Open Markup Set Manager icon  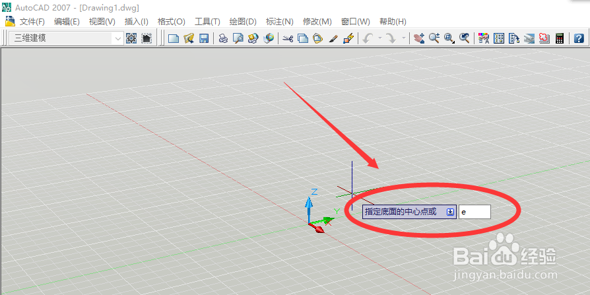(x=544, y=38)
